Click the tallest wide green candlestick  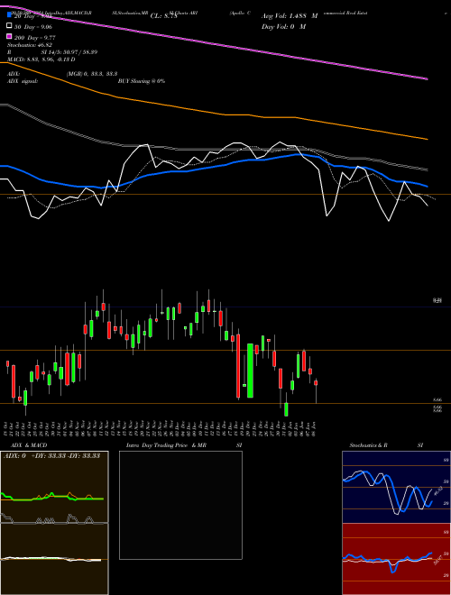point(250,371)
